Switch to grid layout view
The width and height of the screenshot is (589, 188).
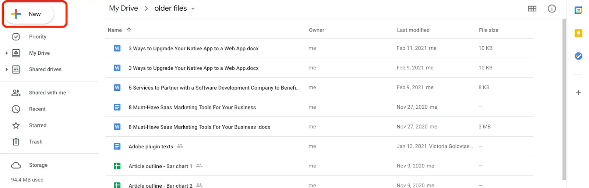[x=532, y=8]
